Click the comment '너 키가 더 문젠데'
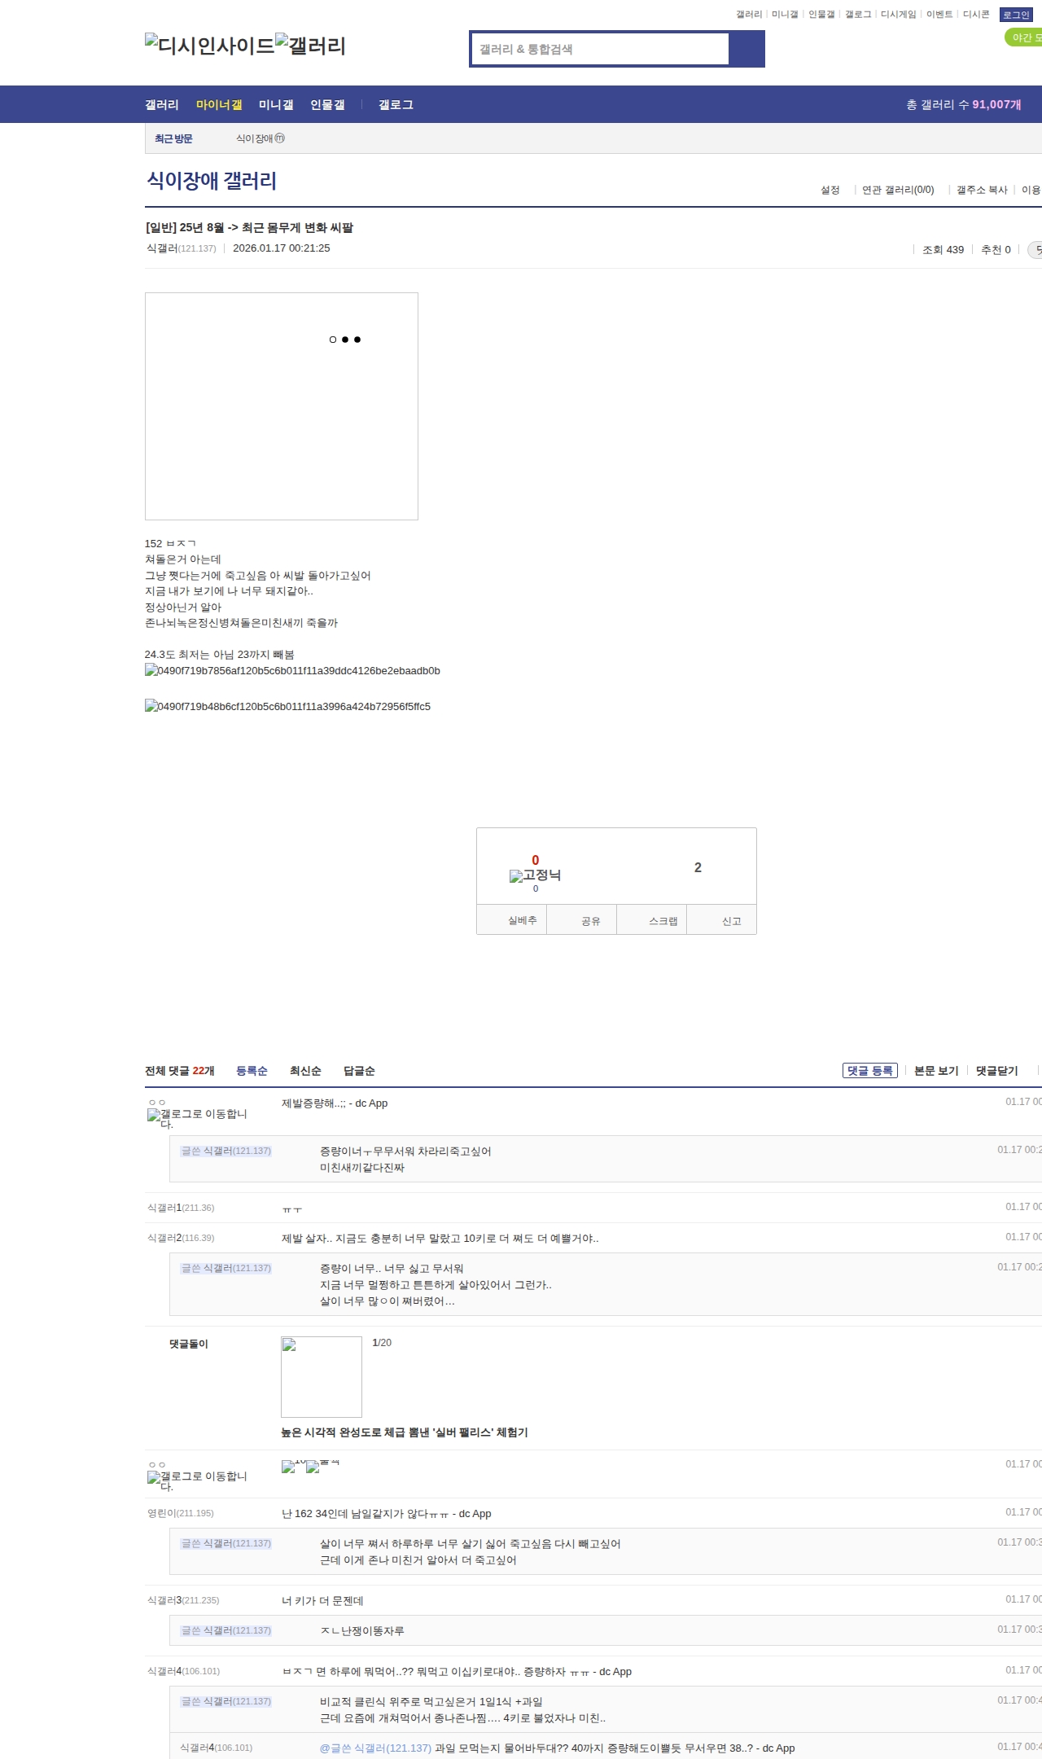The image size is (1042, 1759). coord(322,1601)
